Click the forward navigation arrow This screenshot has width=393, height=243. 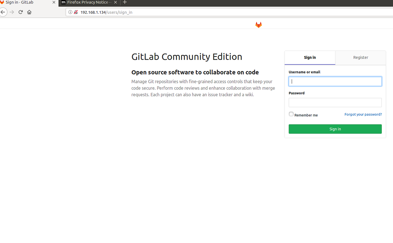tap(12, 12)
